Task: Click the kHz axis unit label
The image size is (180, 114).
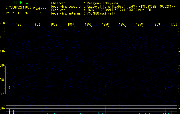Action: 3,23
